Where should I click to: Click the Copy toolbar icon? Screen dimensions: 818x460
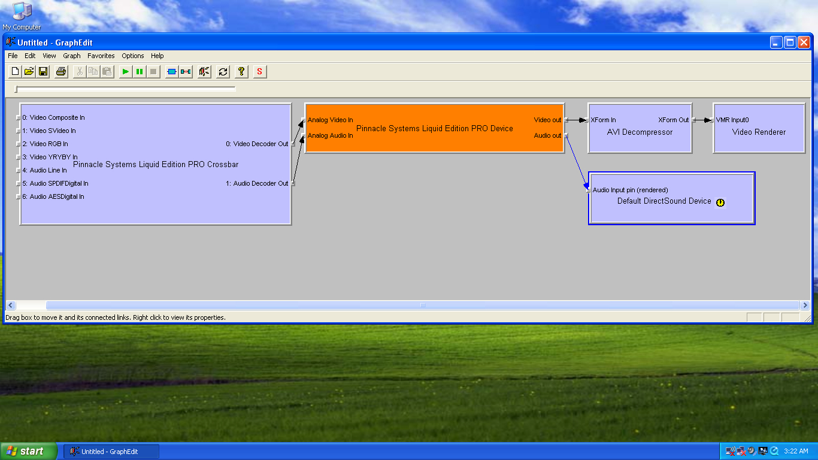[93, 71]
